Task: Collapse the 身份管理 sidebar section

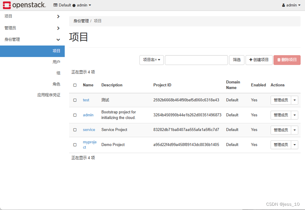Action: pos(32,39)
